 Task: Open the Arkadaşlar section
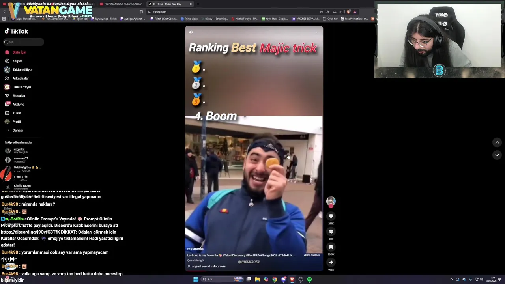pyautogui.click(x=17, y=78)
